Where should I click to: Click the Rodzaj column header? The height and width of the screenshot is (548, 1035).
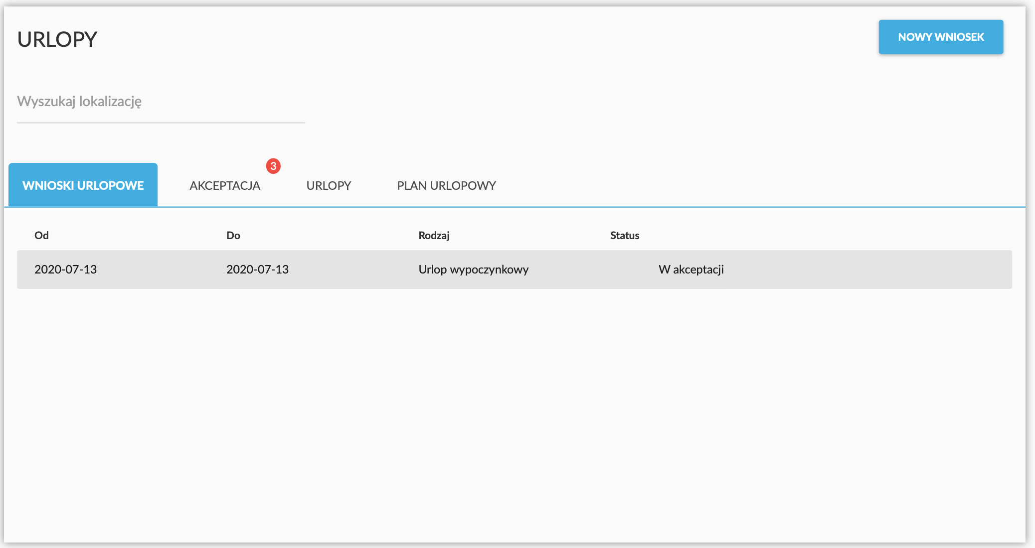[434, 235]
